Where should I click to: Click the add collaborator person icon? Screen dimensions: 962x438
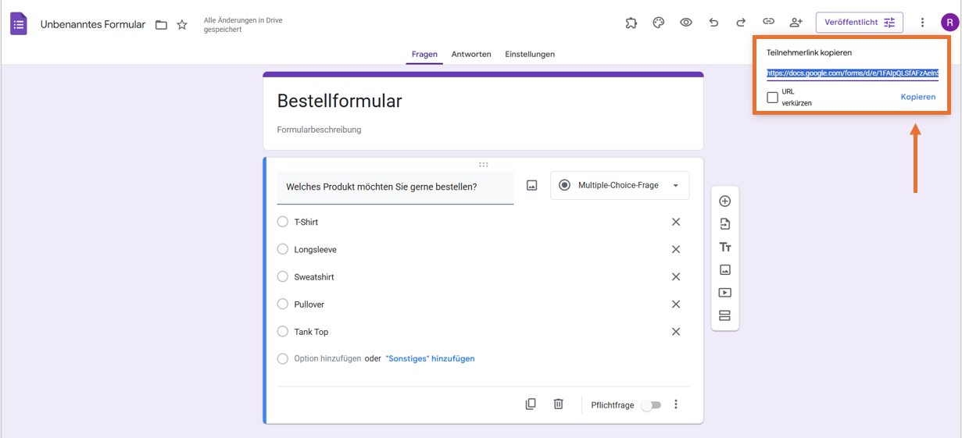[796, 23]
